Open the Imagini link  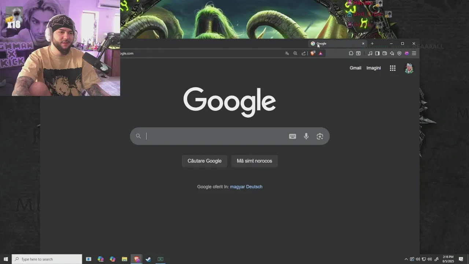click(374, 68)
